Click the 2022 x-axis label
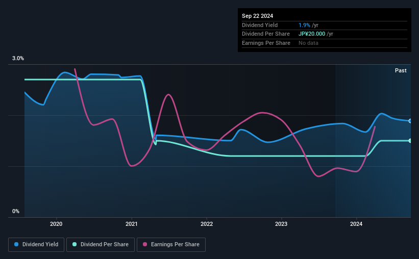 [x=207, y=224]
